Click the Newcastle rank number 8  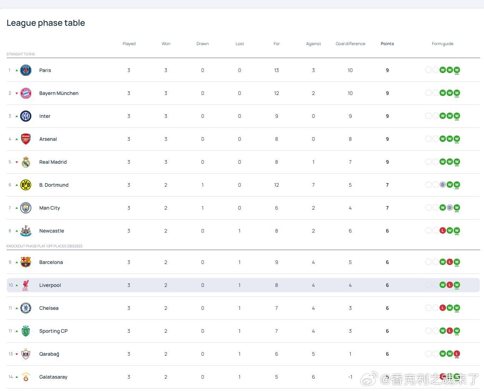10,231
